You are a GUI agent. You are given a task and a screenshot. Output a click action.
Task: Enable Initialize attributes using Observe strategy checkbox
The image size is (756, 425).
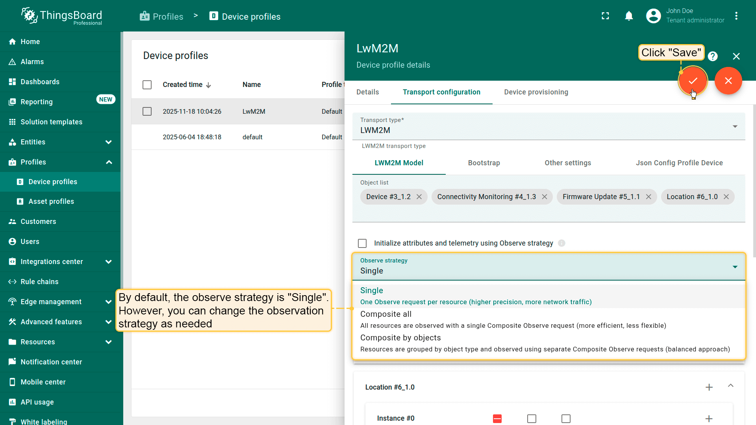(x=362, y=243)
